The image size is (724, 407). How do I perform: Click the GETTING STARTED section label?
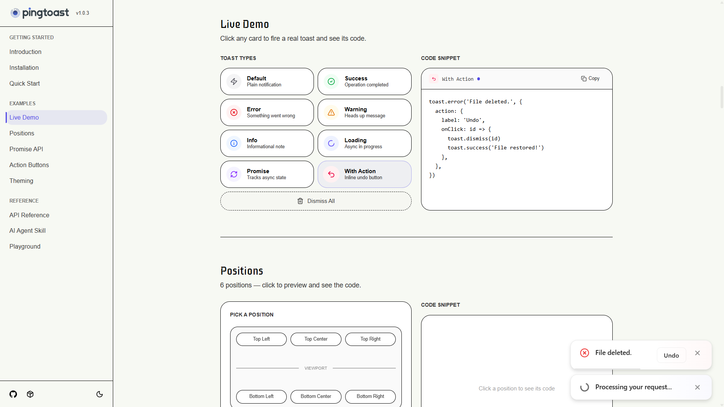tap(32, 37)
